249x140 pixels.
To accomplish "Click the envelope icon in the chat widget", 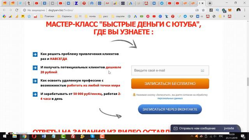I will click(175, 128).
